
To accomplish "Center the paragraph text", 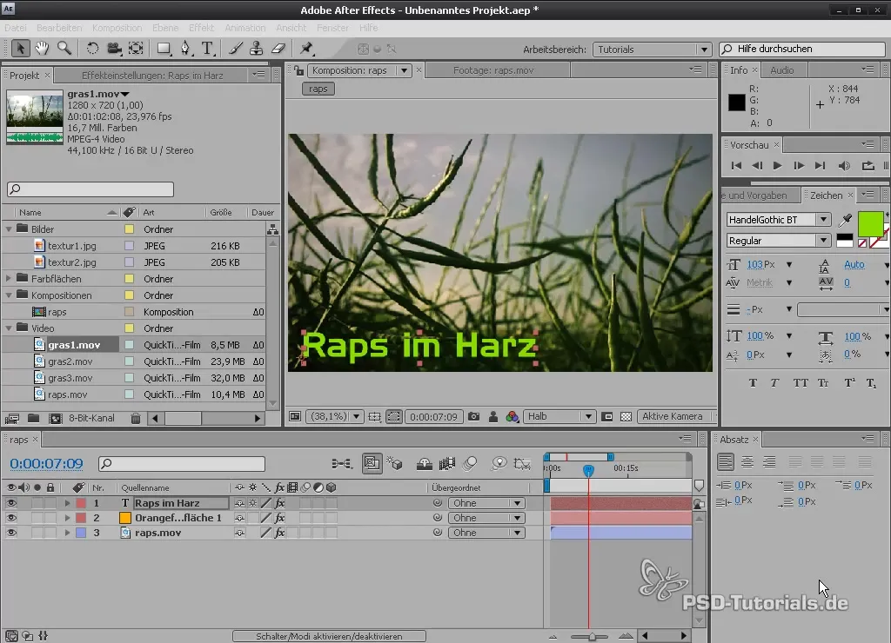I will [747, 462].
